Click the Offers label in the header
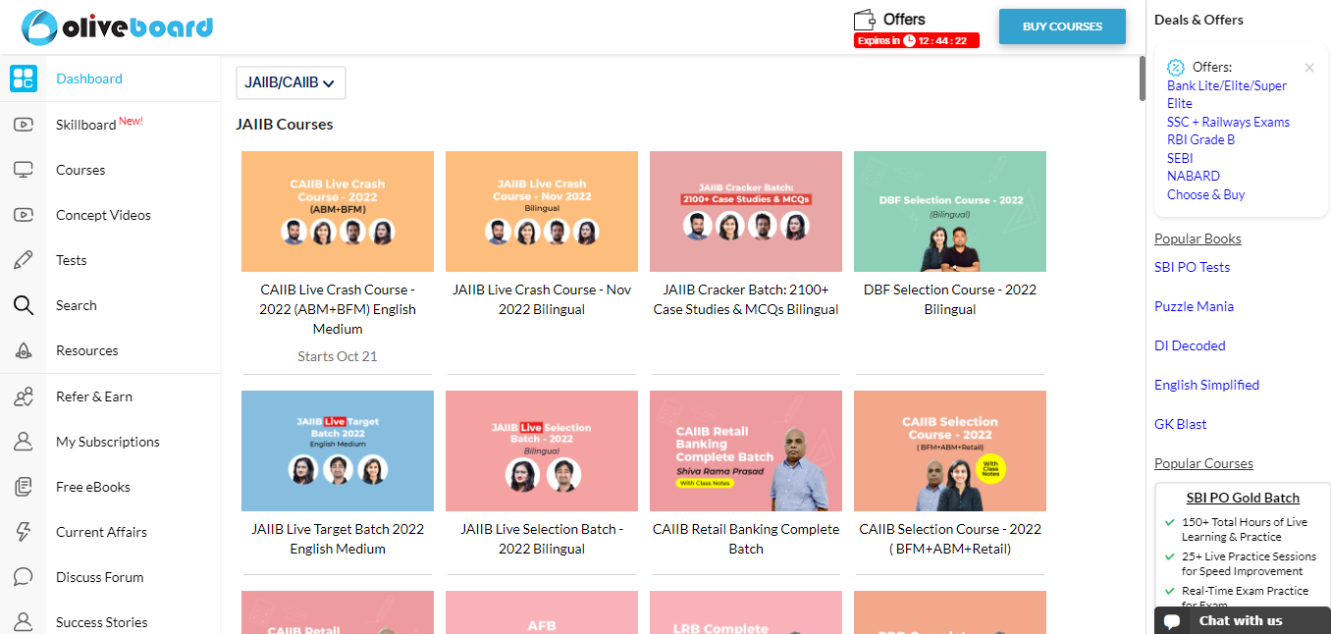This screenshot has height=634, width=1331. point(904,19)
